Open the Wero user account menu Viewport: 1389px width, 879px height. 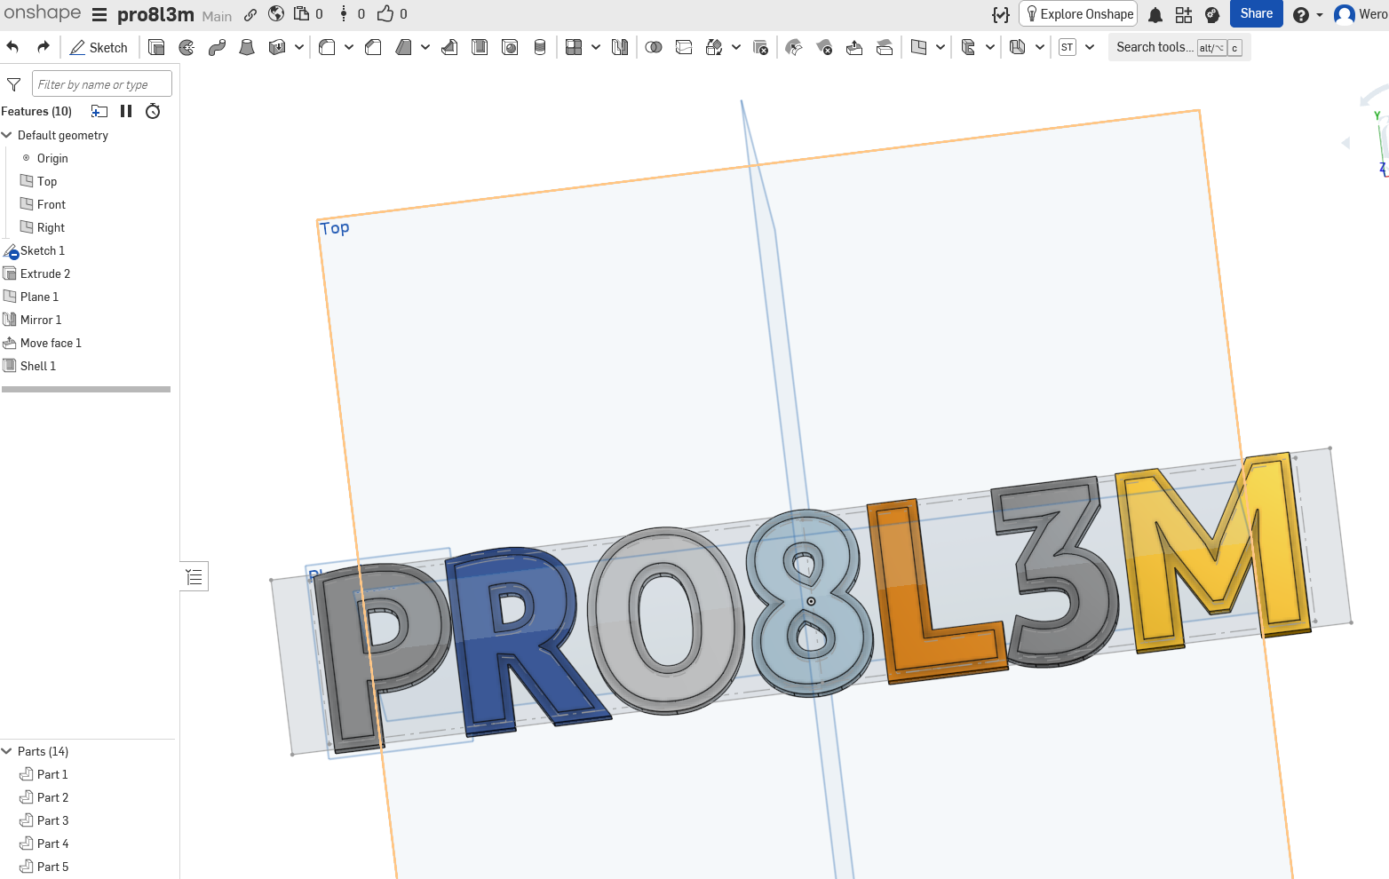pyautogui.click(x=1361, y=14)
